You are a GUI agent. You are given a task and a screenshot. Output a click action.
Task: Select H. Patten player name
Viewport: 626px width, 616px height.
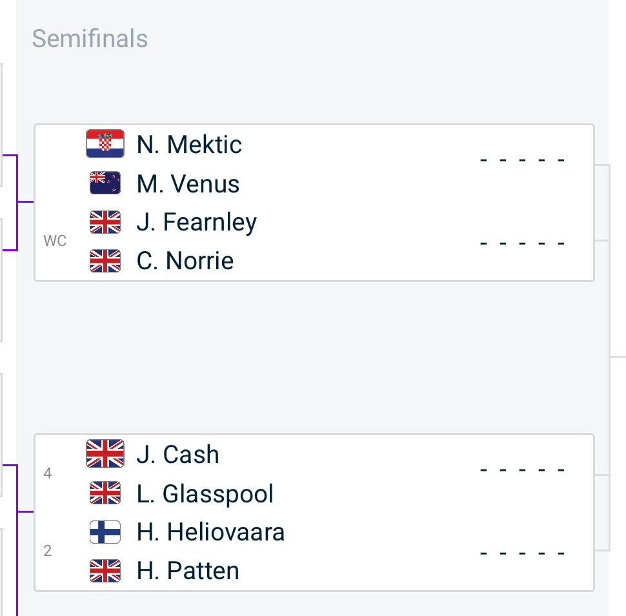click(x=188, y=571)
